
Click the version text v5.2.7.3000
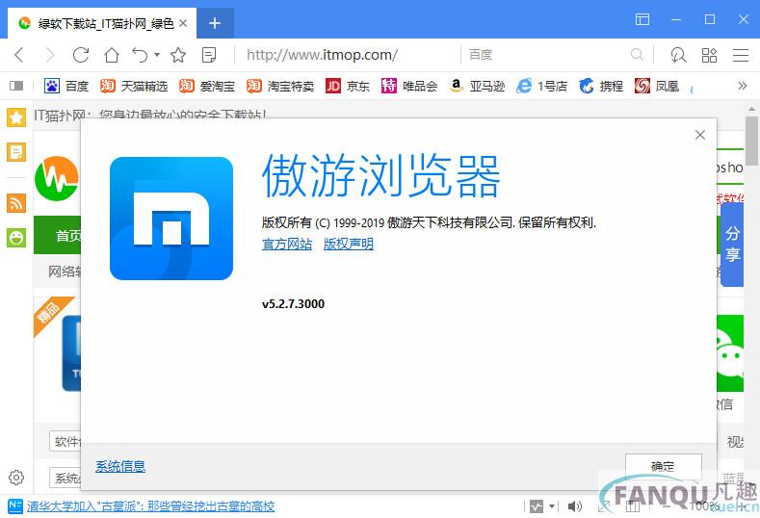pos(293,304)
